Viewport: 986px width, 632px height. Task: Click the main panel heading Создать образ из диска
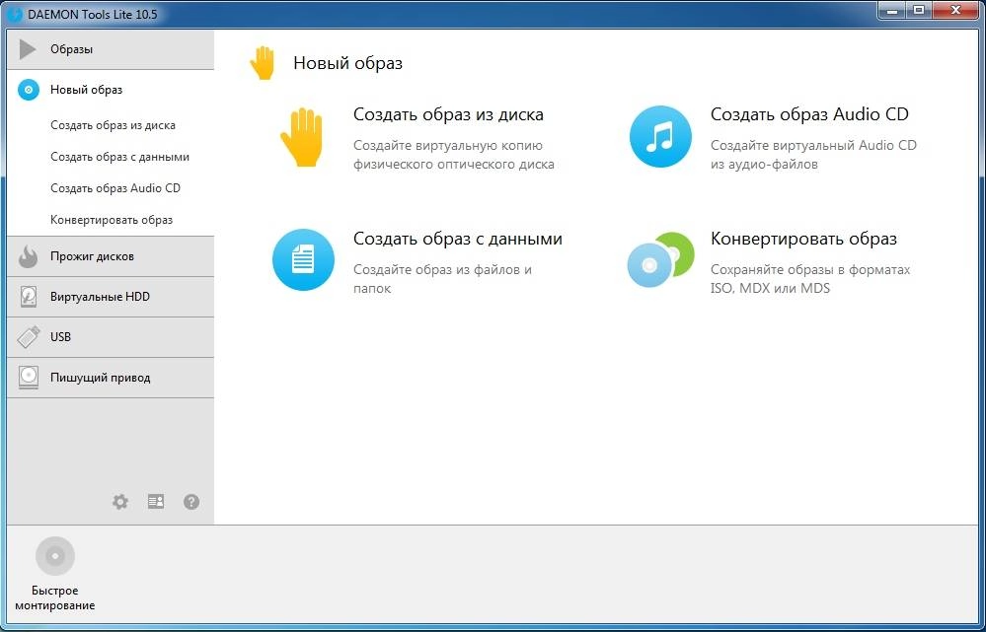click(448, 114)
